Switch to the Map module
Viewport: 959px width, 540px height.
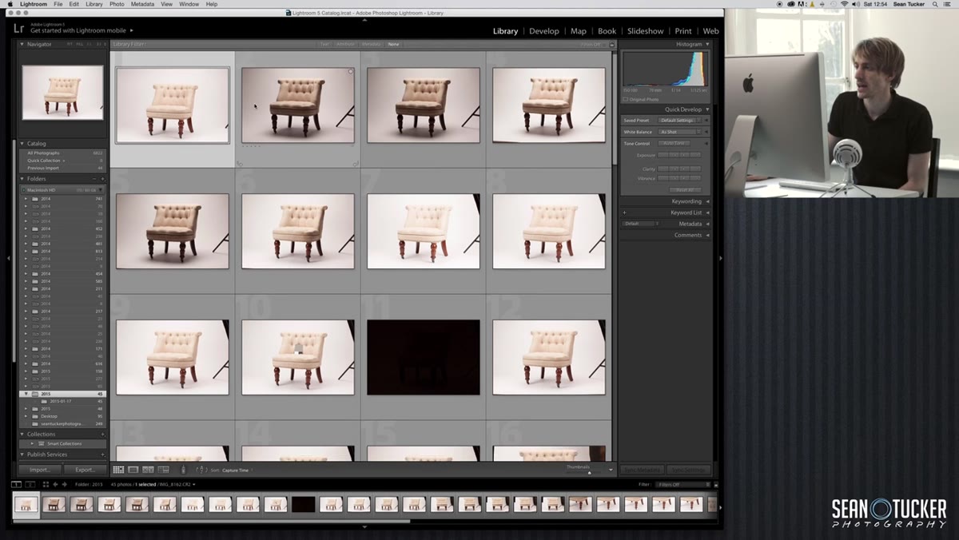[579, 31]
